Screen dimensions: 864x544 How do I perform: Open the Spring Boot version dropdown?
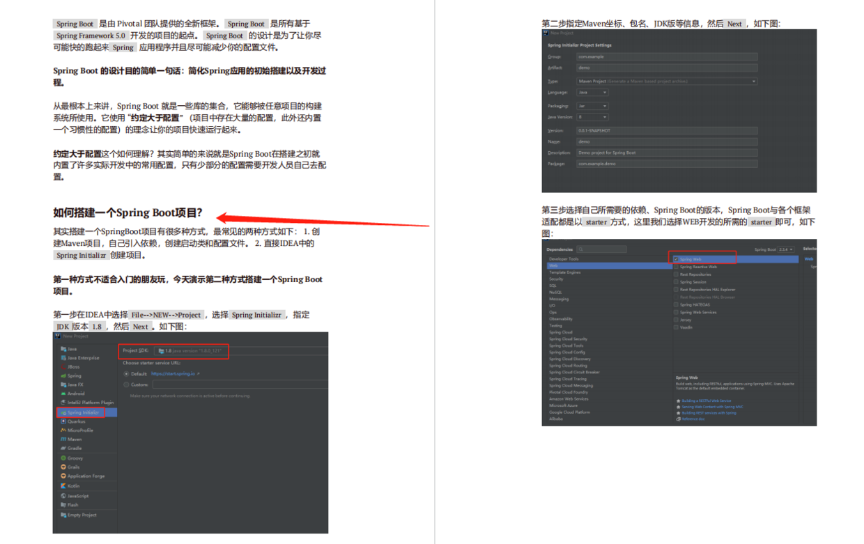tap(785, 248)
